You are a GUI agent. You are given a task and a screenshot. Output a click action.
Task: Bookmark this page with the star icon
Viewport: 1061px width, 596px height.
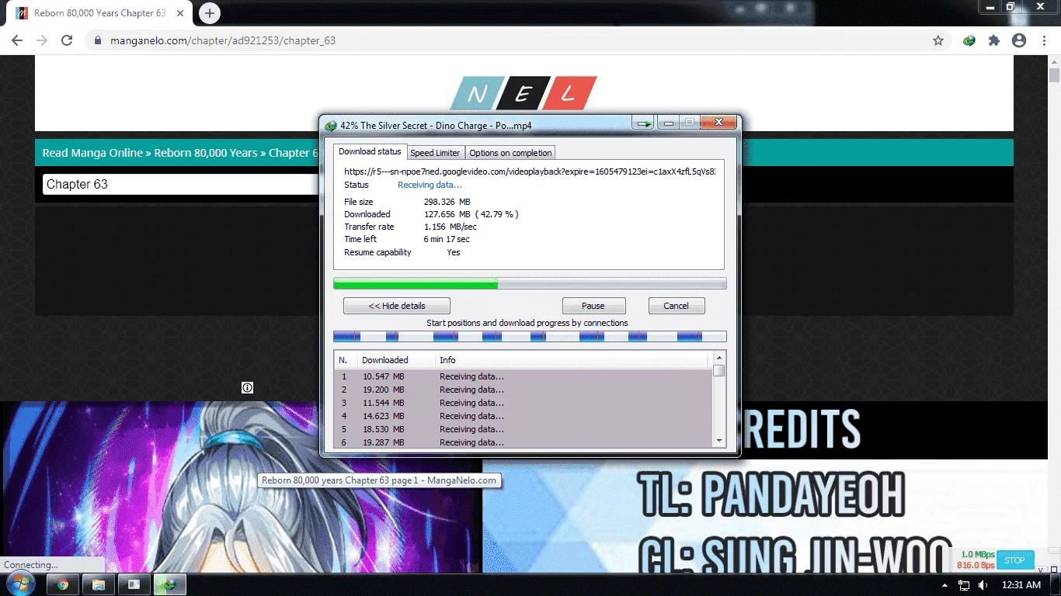click(x=938, y=40)
